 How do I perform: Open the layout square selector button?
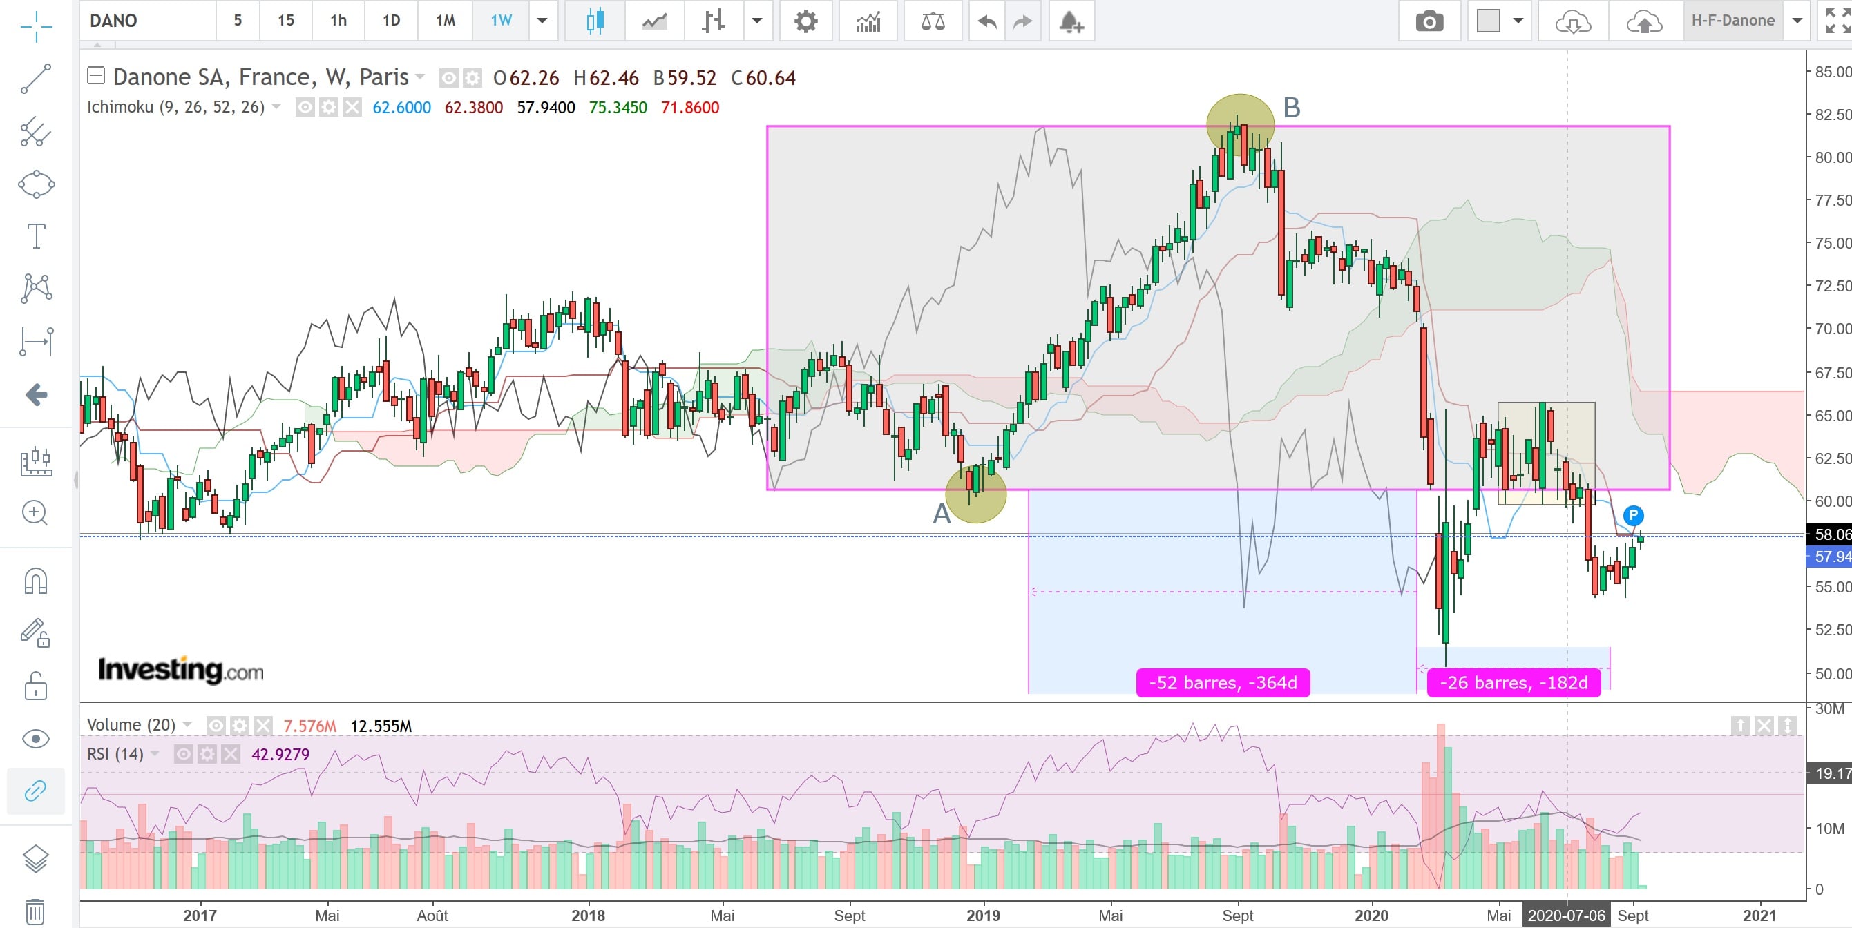pyautogui.click(x=1488, y=21)
